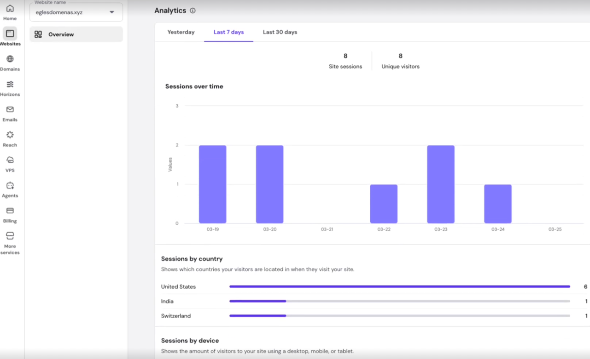The width and height of the screenshot is (590, 359).
Task: Click the 03-23 bar in chart
Action: click(x=440, y=184)
